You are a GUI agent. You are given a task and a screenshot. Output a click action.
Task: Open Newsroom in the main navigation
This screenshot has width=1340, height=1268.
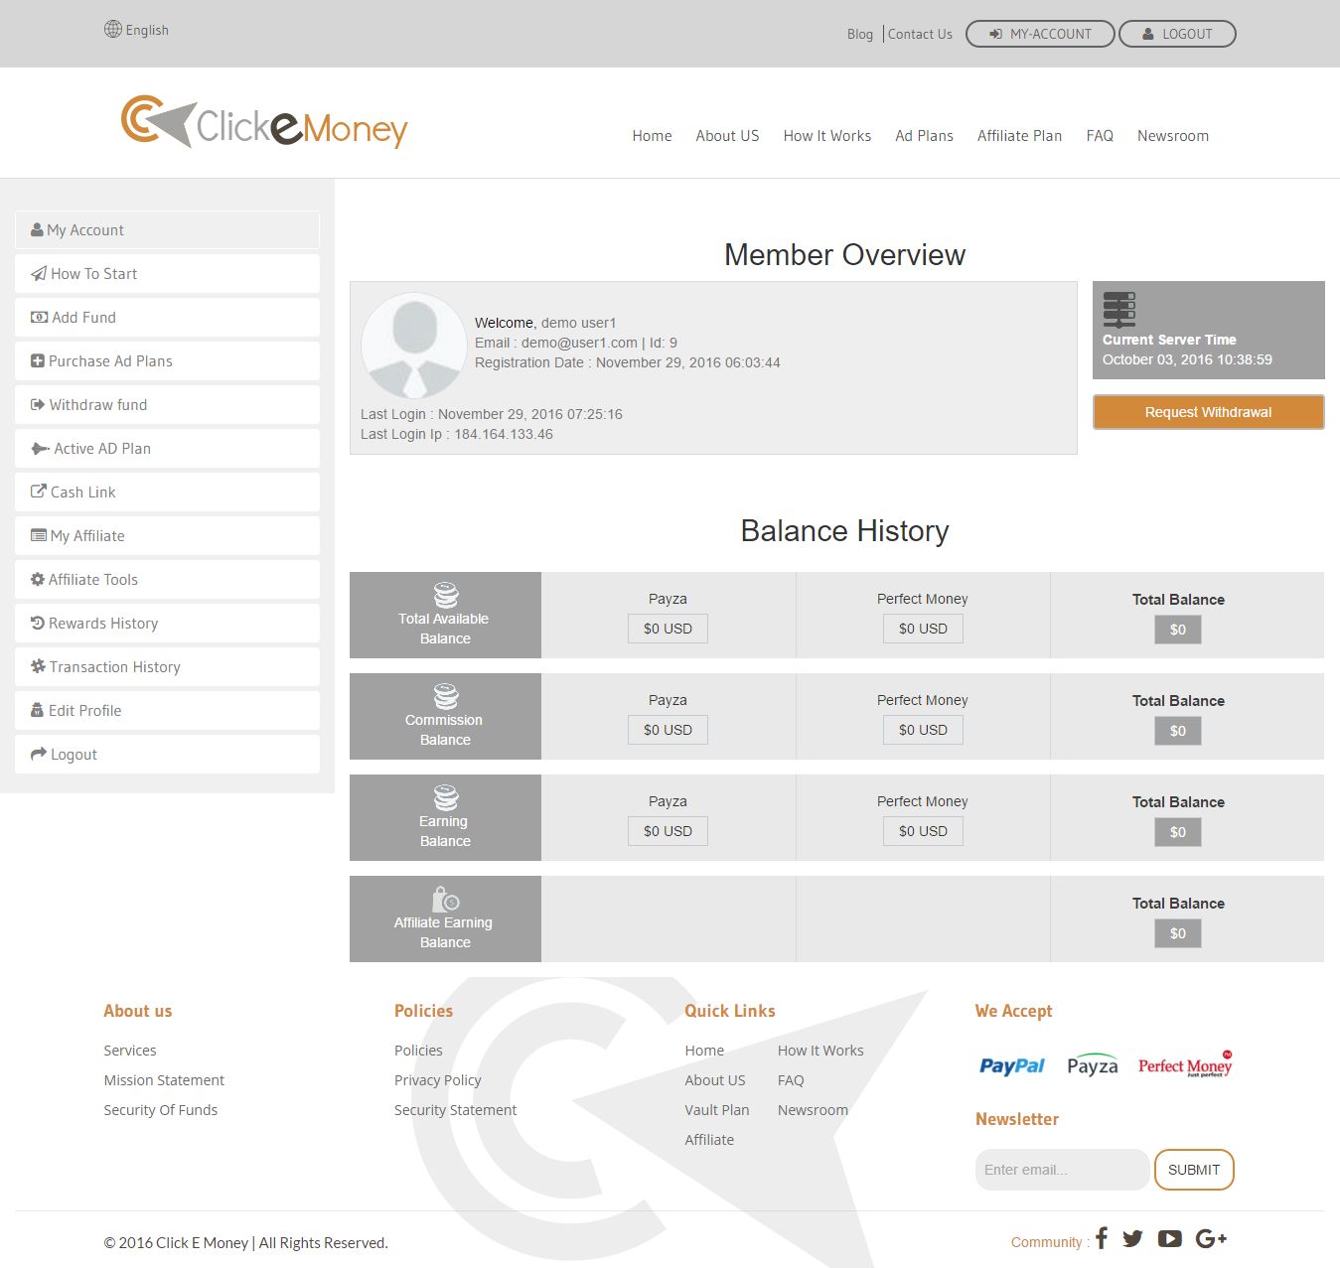1173,136
